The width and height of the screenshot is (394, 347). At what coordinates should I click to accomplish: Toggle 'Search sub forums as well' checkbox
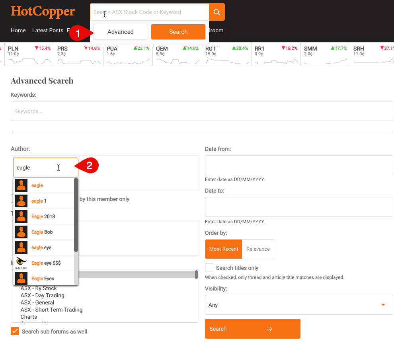point(15,331)
